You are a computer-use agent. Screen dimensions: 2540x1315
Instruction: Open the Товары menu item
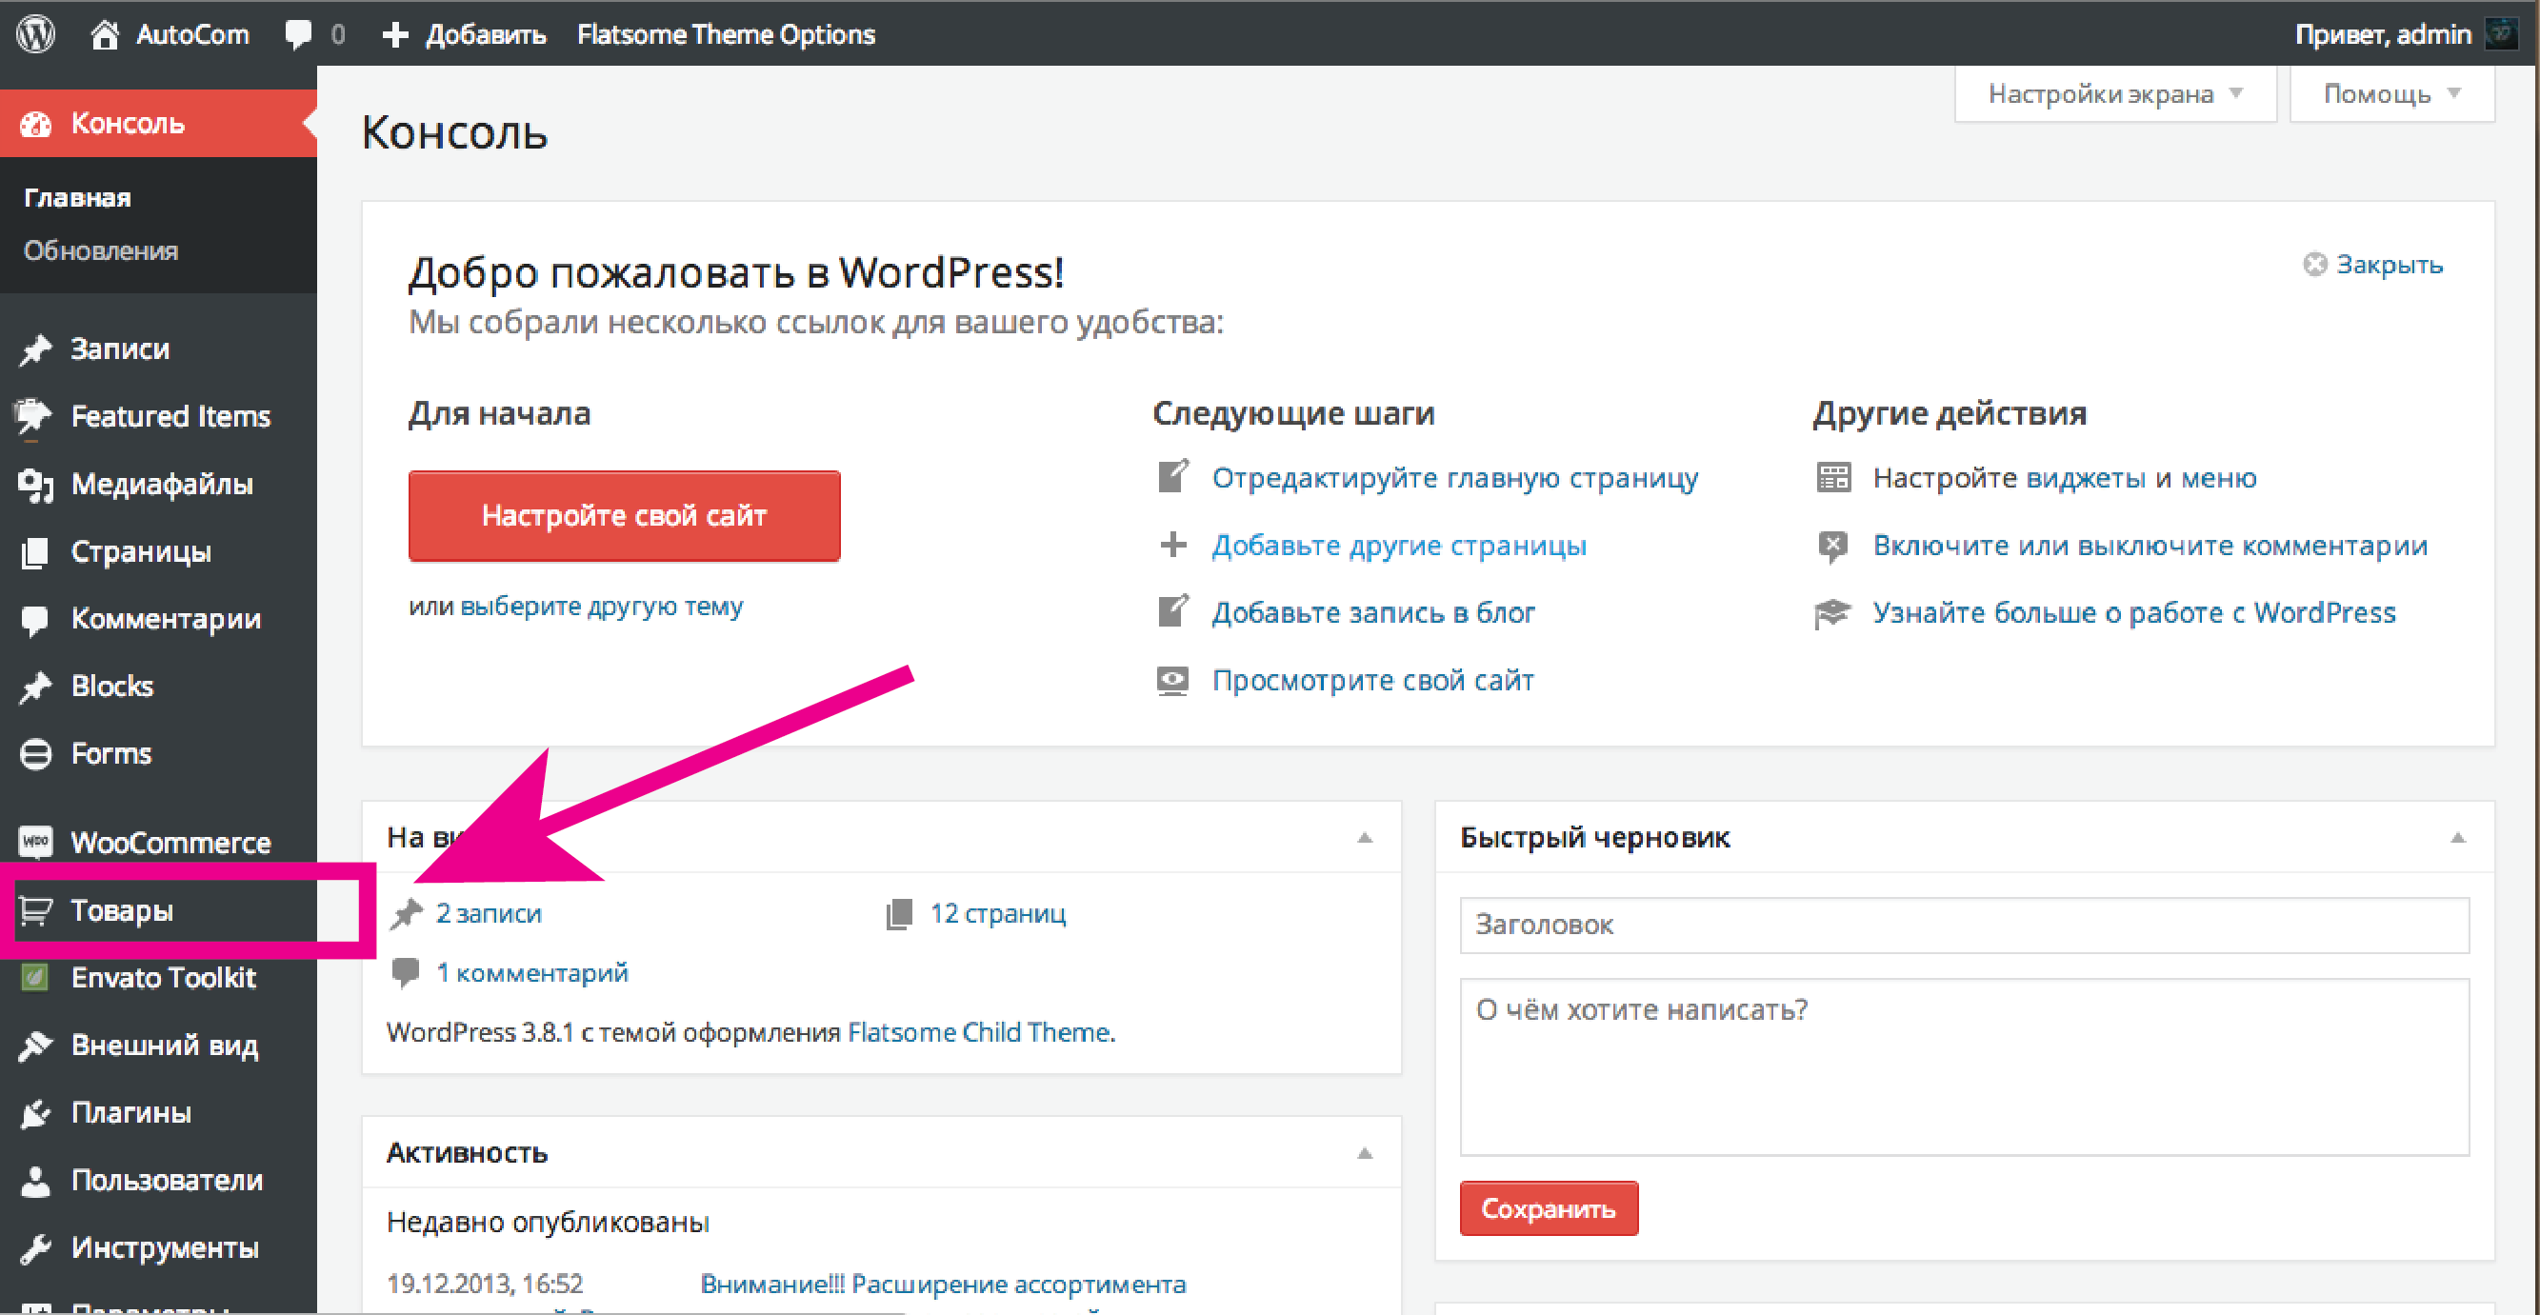(121, 910)
